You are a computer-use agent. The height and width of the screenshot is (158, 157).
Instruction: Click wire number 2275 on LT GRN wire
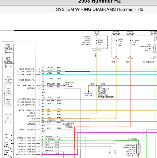(59, 79)
